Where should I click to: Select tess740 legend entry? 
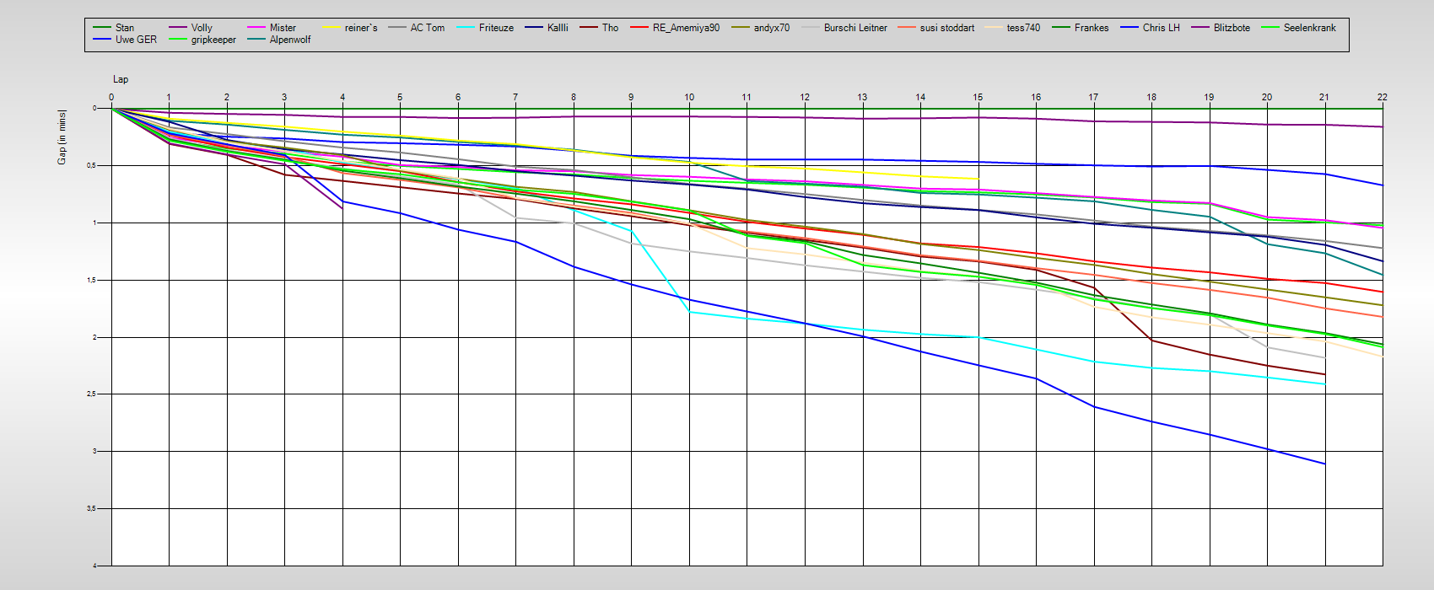(1023, 28)
